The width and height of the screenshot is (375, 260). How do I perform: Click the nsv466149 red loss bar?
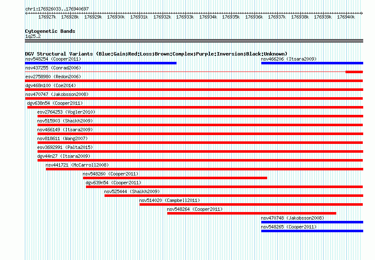click(200, 134)
